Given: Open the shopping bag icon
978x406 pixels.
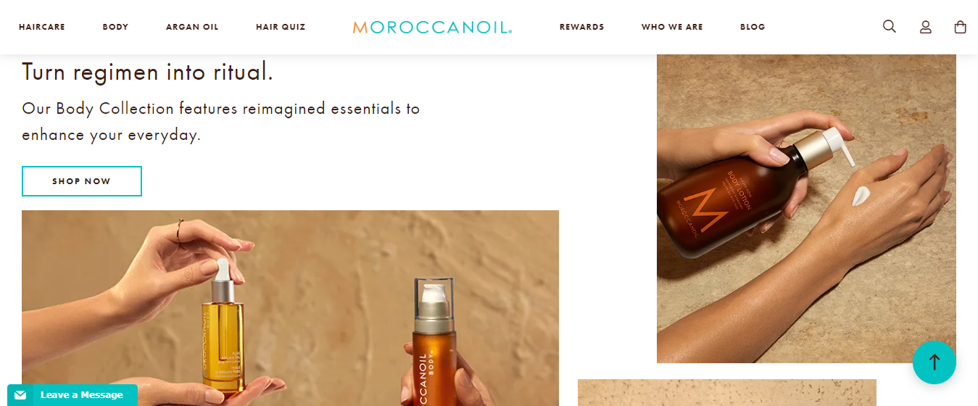Looking at the screenshot, I should pos(961,27).
